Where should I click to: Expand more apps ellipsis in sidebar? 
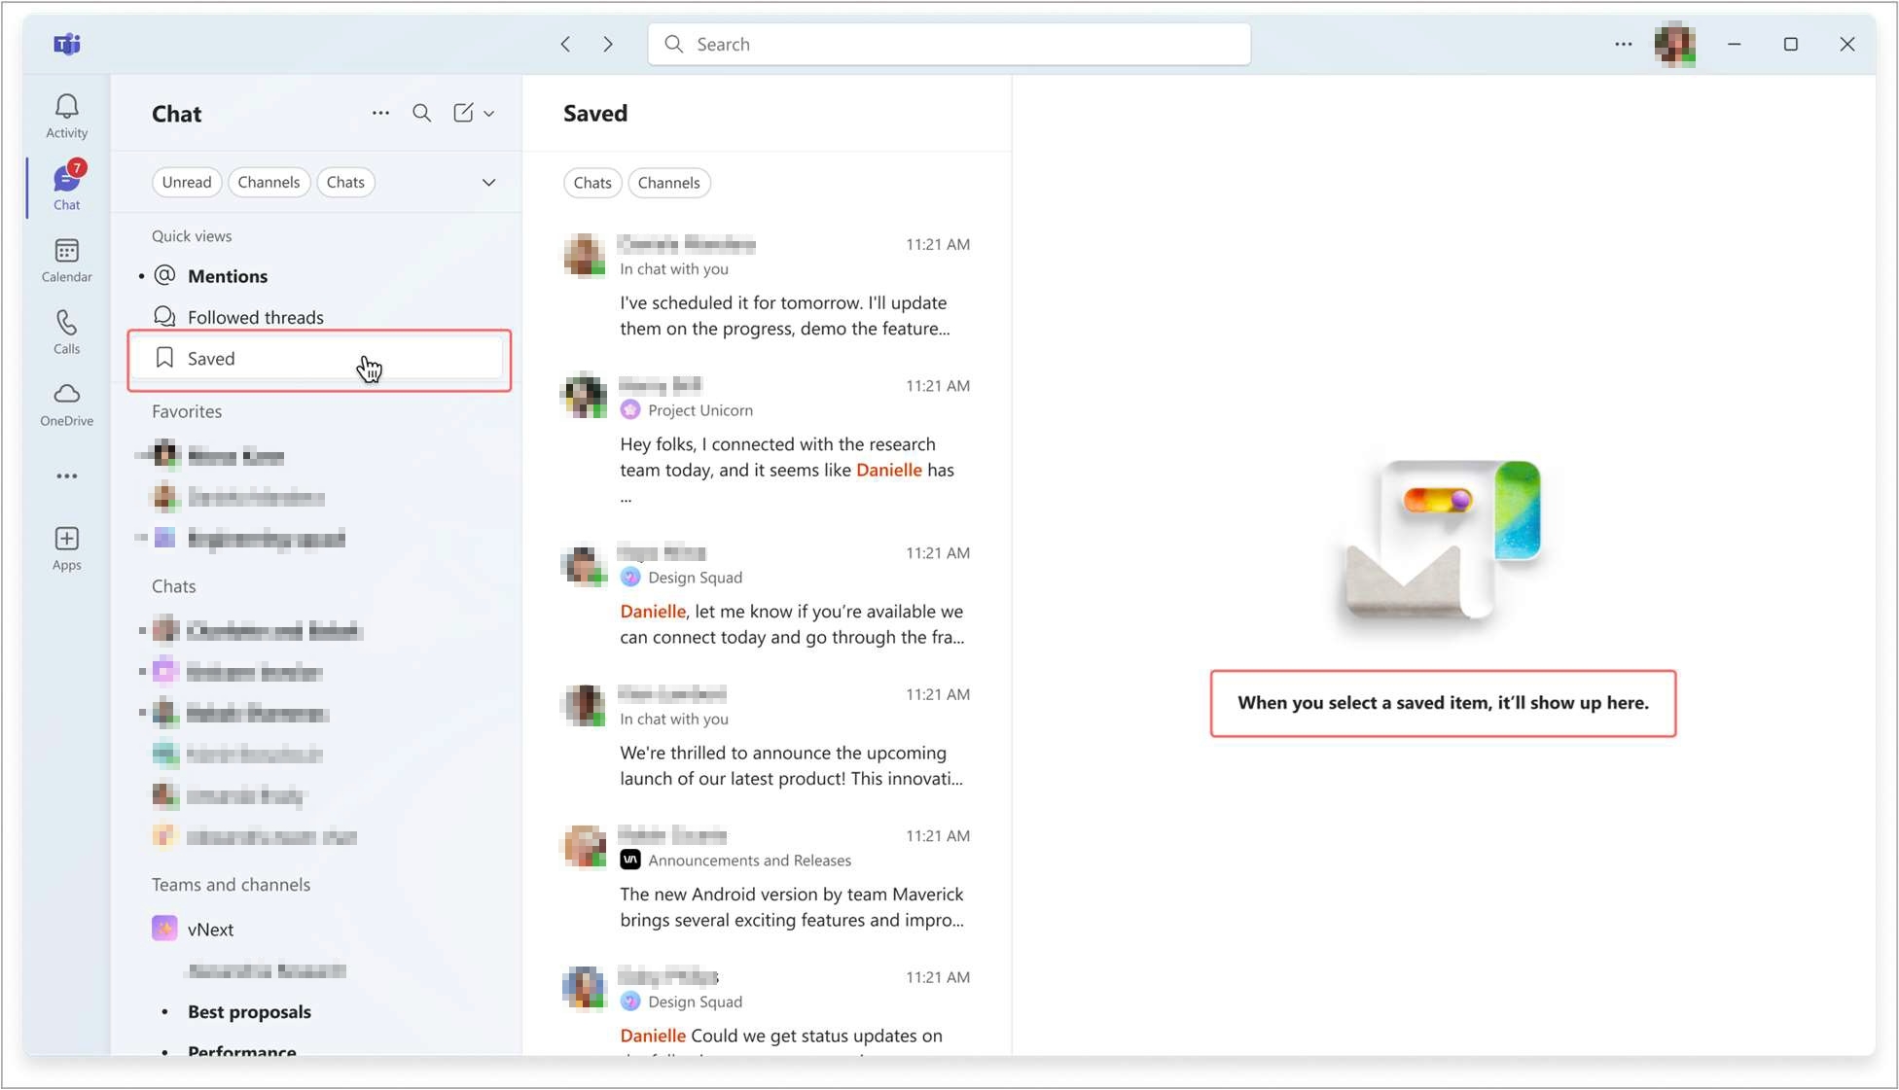coord(66,476)
